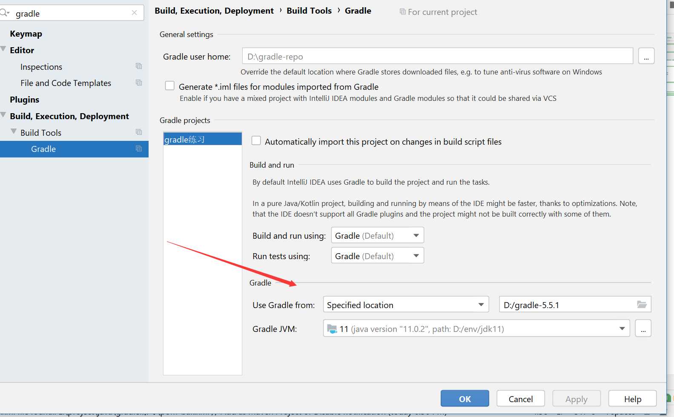Click Editor category label
This screenshot has height=417, width=674.
click(x=22, y=50)
